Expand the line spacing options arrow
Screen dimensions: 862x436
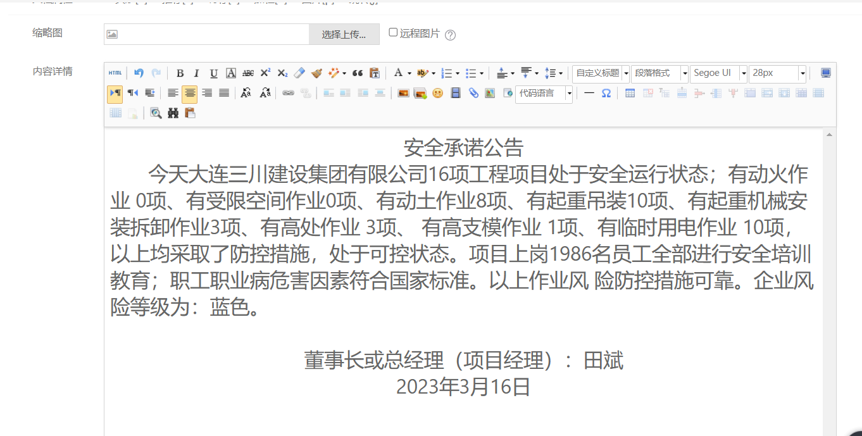click(561, 73)
